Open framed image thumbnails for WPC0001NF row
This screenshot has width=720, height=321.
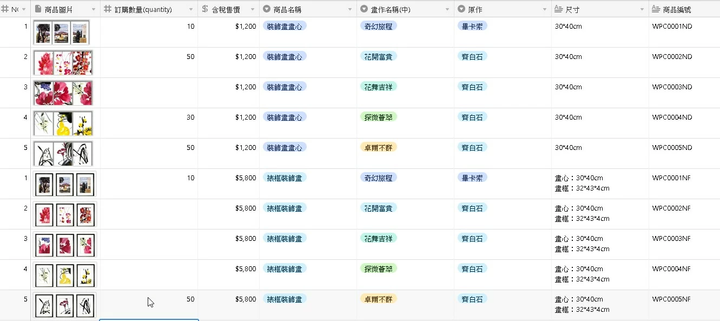64,184
